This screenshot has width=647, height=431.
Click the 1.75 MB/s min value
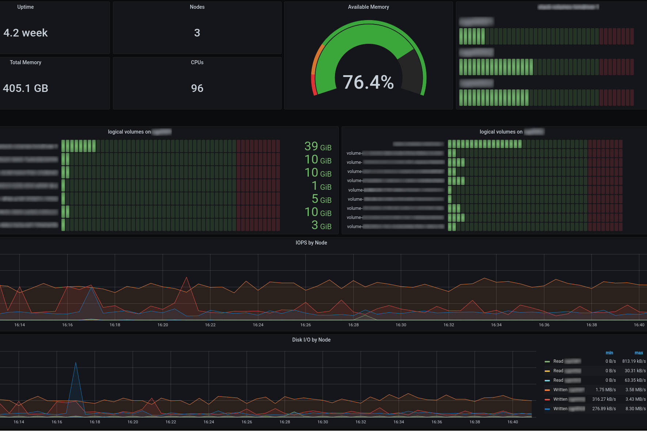pyautogui.click(x=606, y=390)
